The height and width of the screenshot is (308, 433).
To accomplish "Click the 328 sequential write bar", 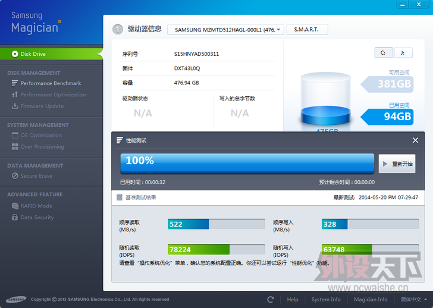I will [x=370, y=224].
